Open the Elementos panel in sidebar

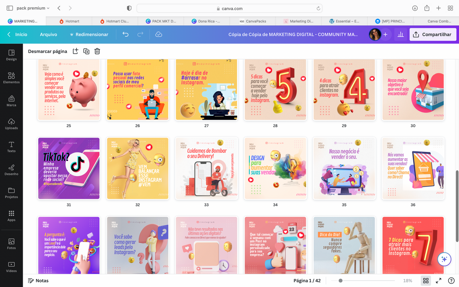tap(11, 78)
